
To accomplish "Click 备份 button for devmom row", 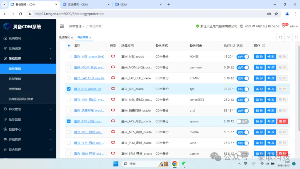I will 259,68.
